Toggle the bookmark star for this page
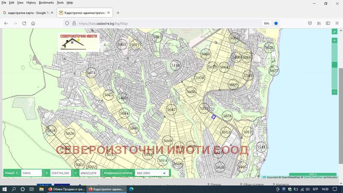343x193 pixels. [x=276, y=23]
